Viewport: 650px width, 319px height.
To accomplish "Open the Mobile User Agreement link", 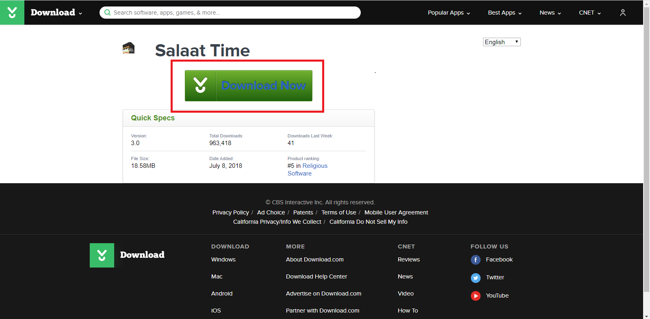I will (x=396, y=212).
